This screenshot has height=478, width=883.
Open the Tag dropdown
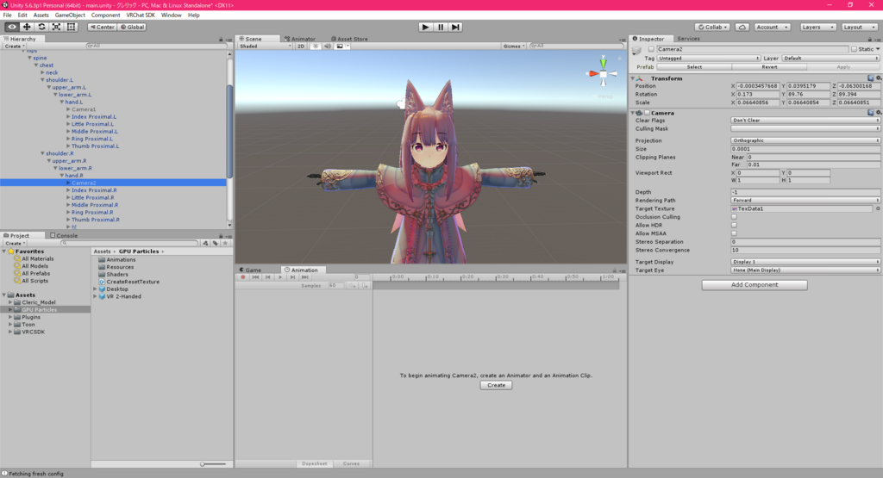click(709, 58)
